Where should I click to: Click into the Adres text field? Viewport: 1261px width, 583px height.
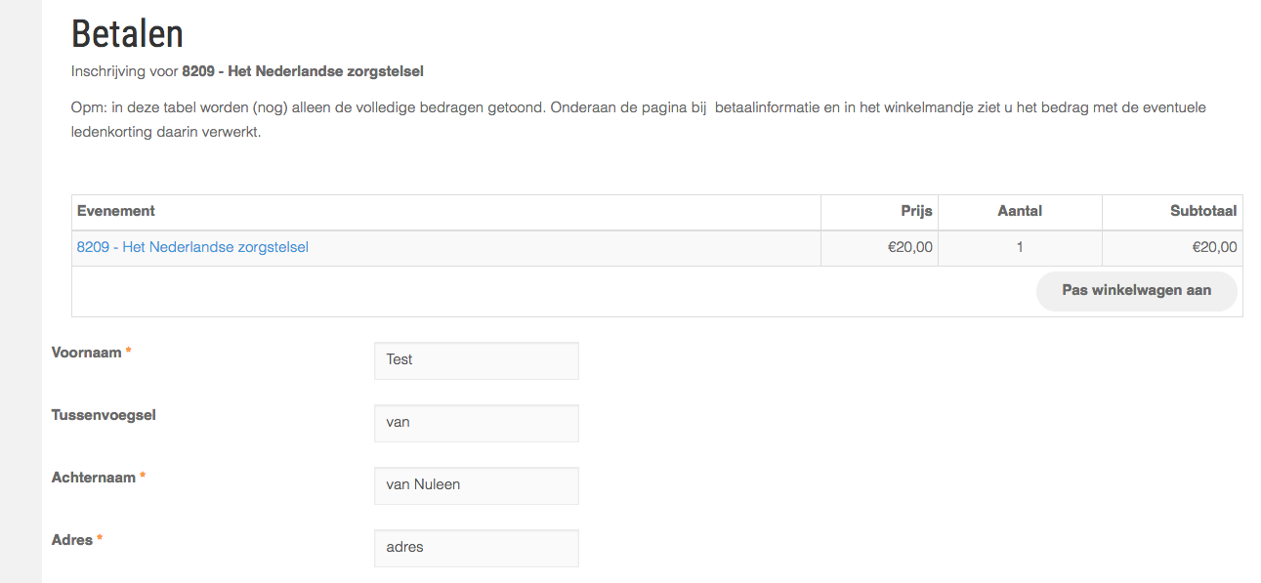[x=476, y=548]
